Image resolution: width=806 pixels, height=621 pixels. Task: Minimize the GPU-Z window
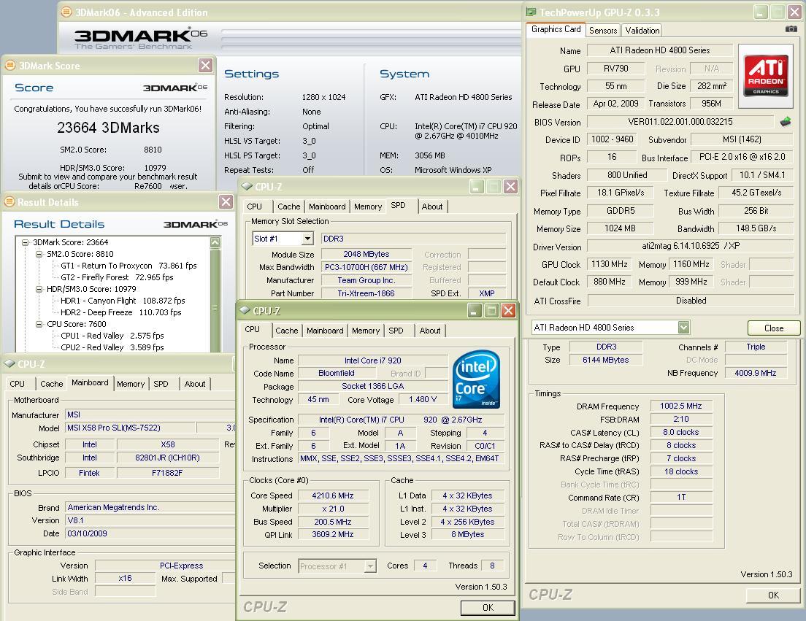click(x=761, y=12)
